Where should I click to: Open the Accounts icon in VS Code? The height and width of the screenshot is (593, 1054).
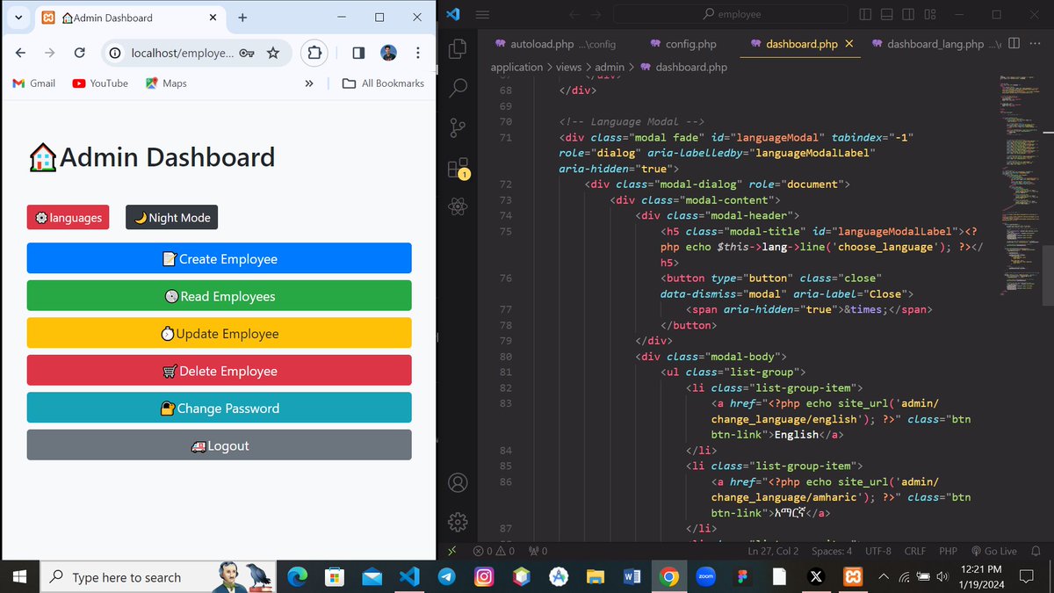coord(458,482)
